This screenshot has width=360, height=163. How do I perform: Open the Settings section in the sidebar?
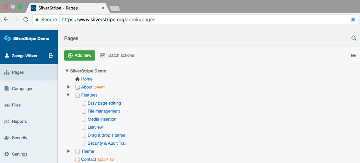click(29, 154)
